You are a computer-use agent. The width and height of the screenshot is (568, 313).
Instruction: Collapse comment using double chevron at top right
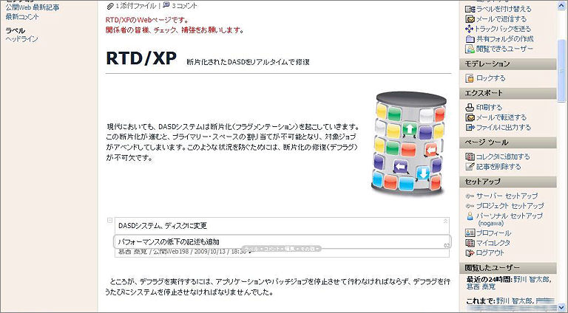pos(445,221)
